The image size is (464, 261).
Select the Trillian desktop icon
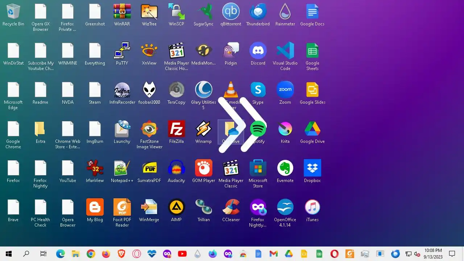203,211
